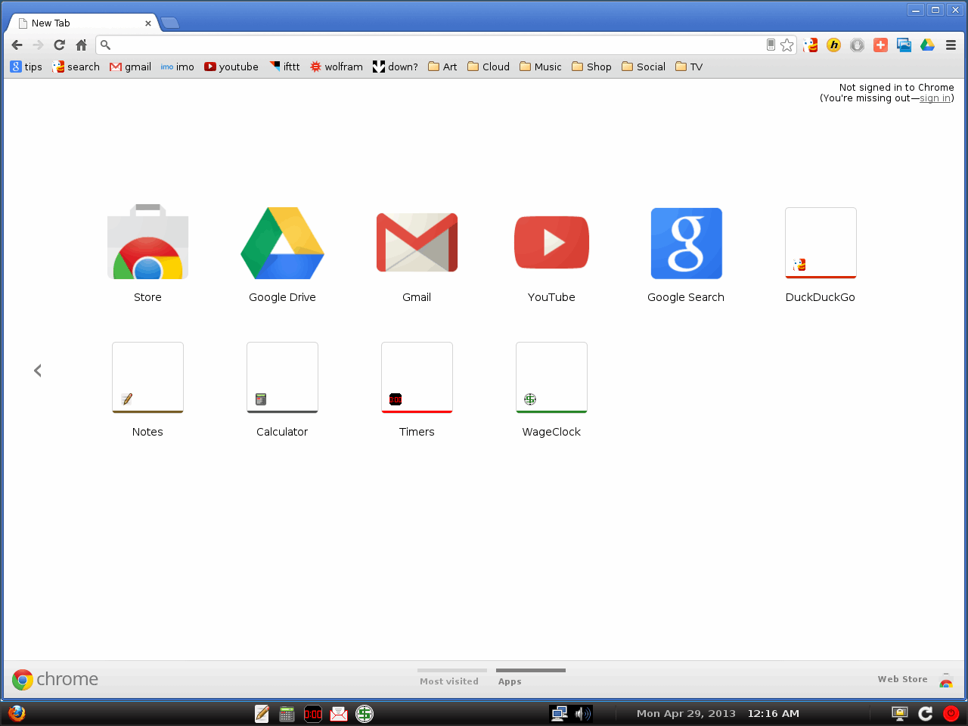Open the timer icon in the taskbar
The height and width of the screenshot is (726, 968).
(x=313, y=713)
